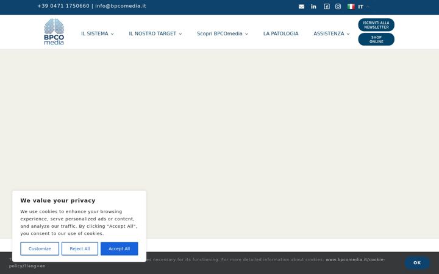Click Customize in the cookie dialog
The image size is (439, 274).
coord(40,248)
